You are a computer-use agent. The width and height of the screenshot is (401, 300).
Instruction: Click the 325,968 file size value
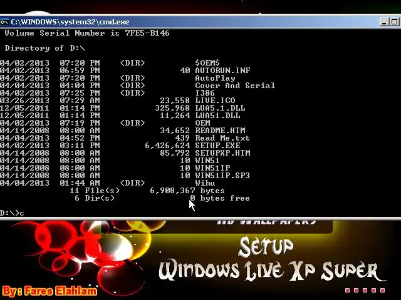(172, 108)
